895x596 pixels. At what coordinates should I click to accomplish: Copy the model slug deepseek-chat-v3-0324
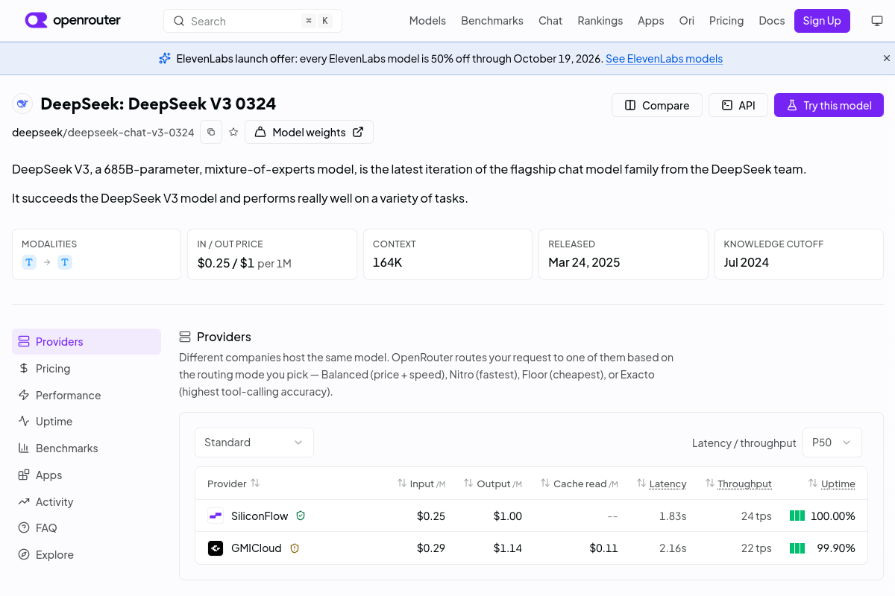click(211, 132)
